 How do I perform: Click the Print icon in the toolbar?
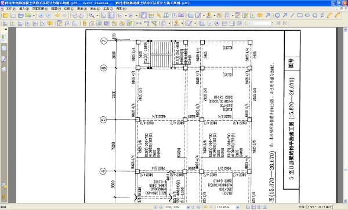point(21,15)
